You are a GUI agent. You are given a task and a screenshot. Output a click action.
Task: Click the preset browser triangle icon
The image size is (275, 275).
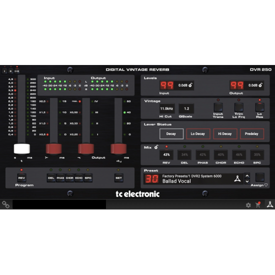pos(237,178)
